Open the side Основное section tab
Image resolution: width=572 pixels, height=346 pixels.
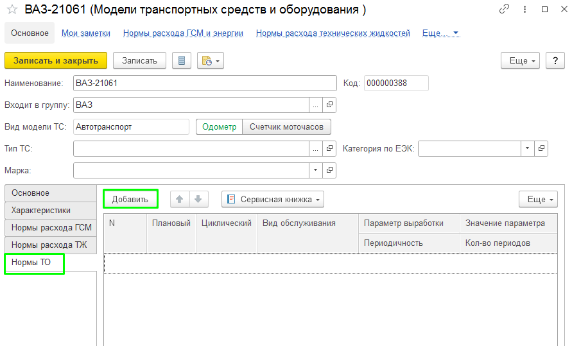[50, 193]
